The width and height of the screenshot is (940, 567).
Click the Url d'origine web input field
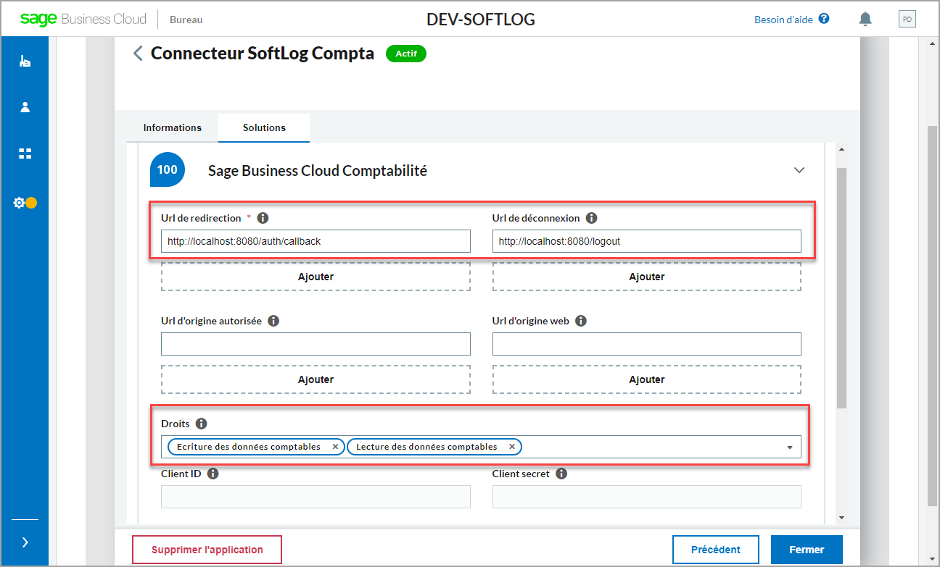647,344
